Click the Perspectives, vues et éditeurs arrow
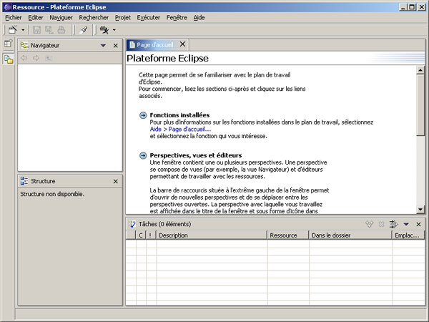The image size is (429, 322). pos(143,155)
